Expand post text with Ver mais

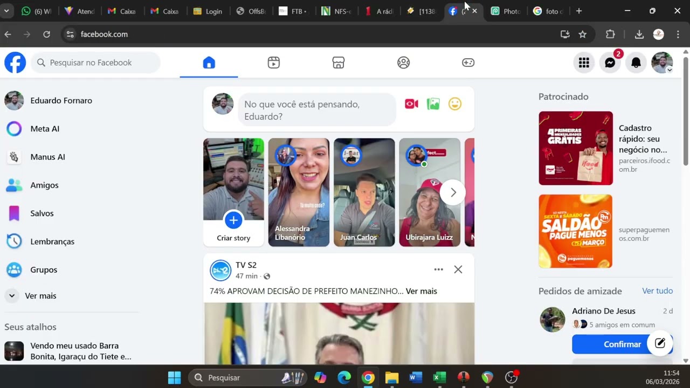[x=422, y=291]
